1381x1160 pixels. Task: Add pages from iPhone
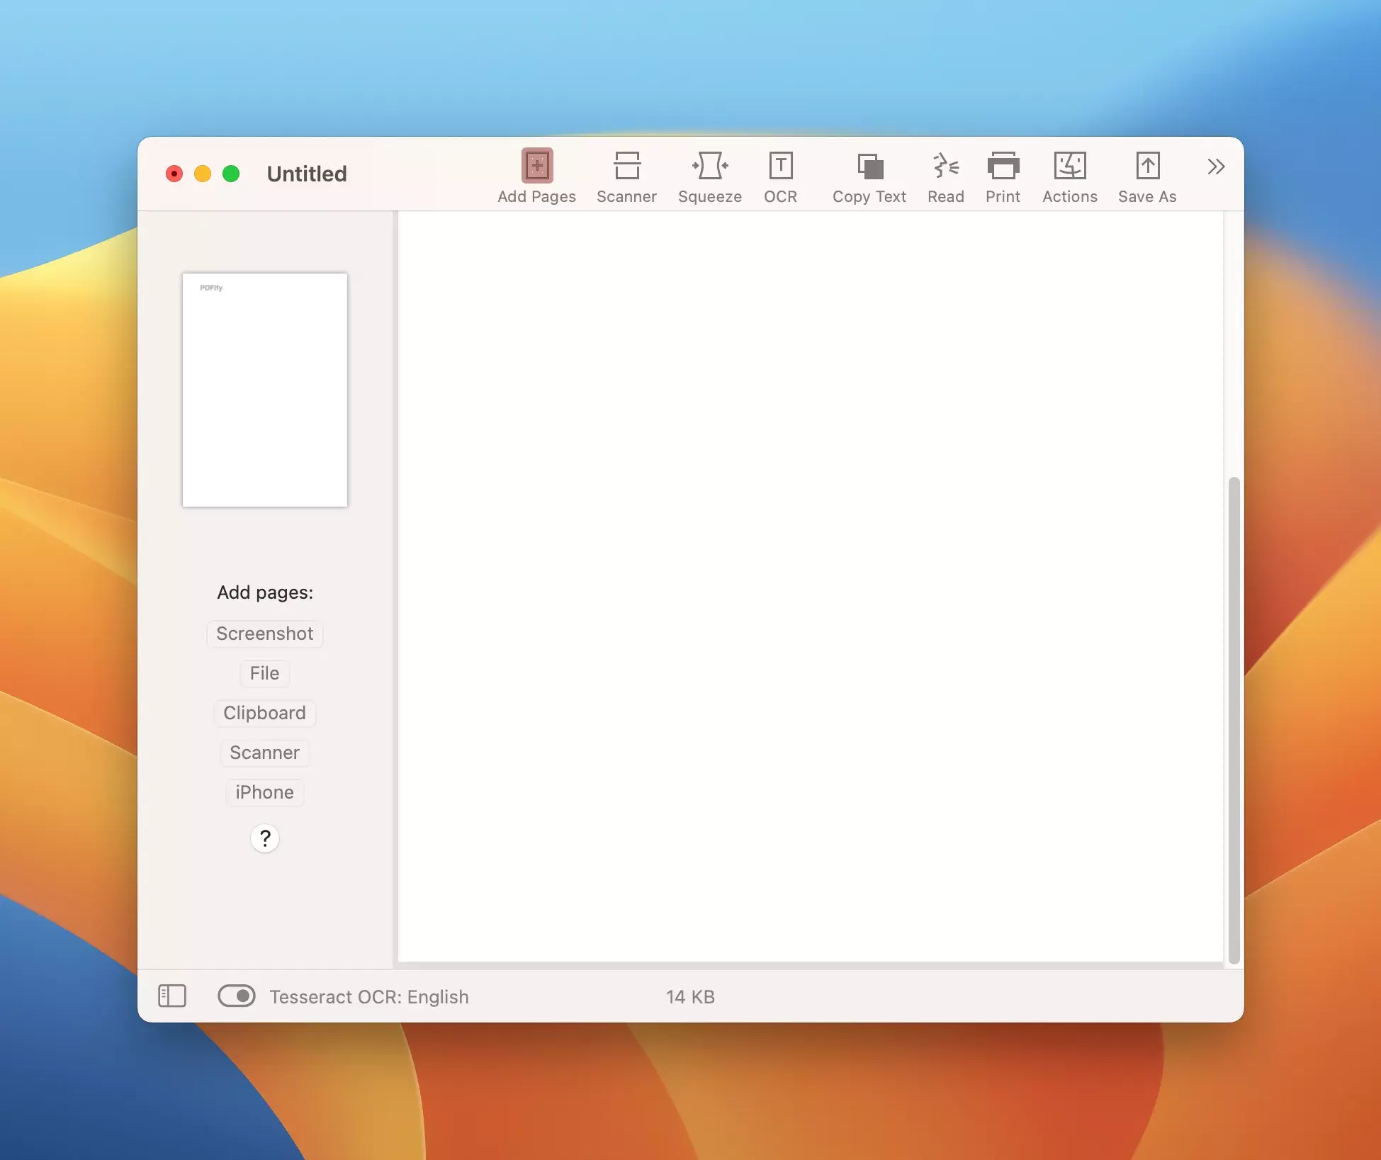pos(264,792)
